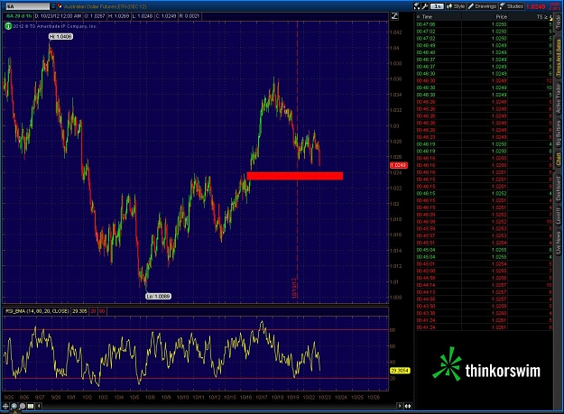Select the Chart side tab

coord(559,160)
